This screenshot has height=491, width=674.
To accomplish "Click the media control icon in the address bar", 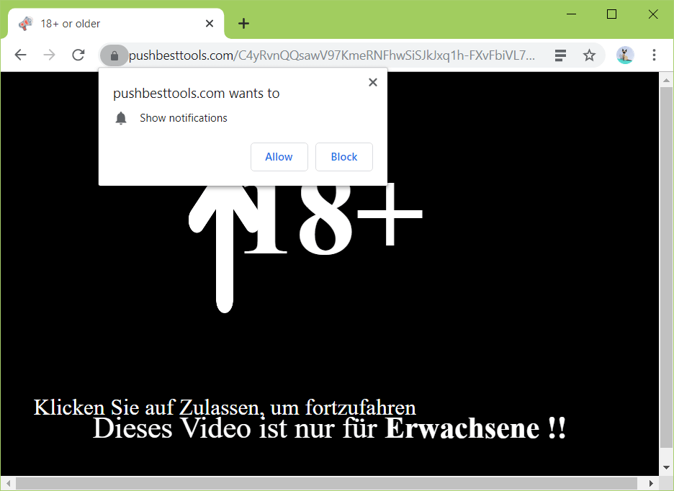I will [x=561, y=55].
